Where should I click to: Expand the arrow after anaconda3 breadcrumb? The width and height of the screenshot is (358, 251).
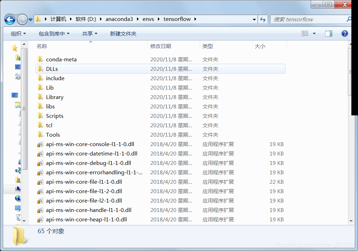coord(138,19)
